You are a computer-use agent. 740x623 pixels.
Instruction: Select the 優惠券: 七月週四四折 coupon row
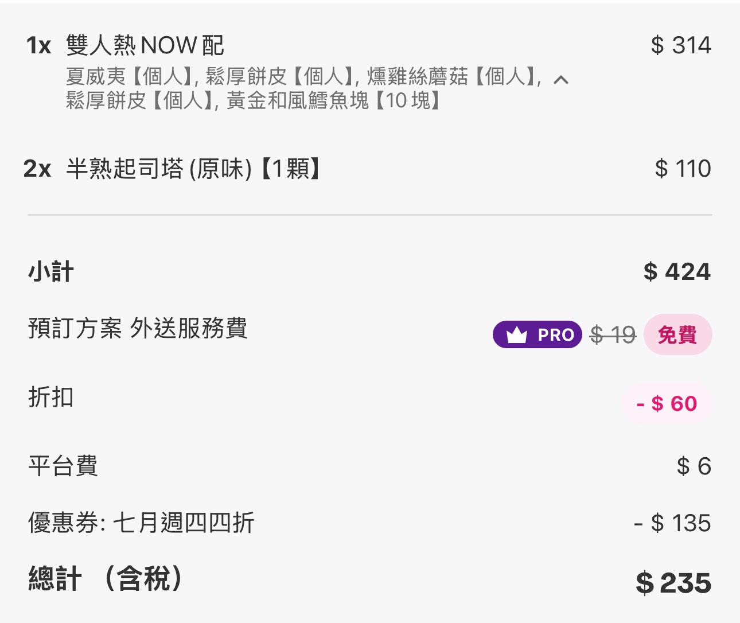[x=141, y=523]
